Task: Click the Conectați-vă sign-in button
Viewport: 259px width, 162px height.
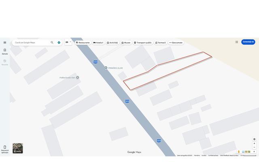Action: (248, 42)
